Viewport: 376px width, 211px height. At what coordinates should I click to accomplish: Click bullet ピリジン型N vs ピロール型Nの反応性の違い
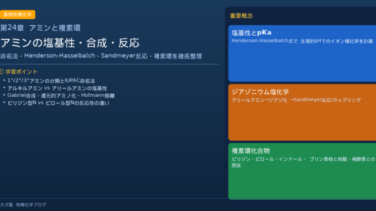point(58,103)
